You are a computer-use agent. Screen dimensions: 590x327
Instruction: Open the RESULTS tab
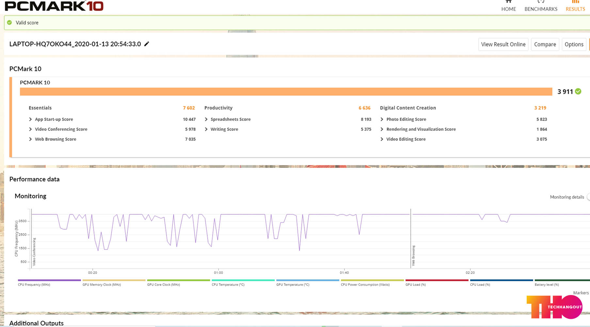575,6
